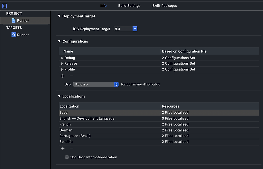Switch to the Build Settings tab

pos(129,6)
